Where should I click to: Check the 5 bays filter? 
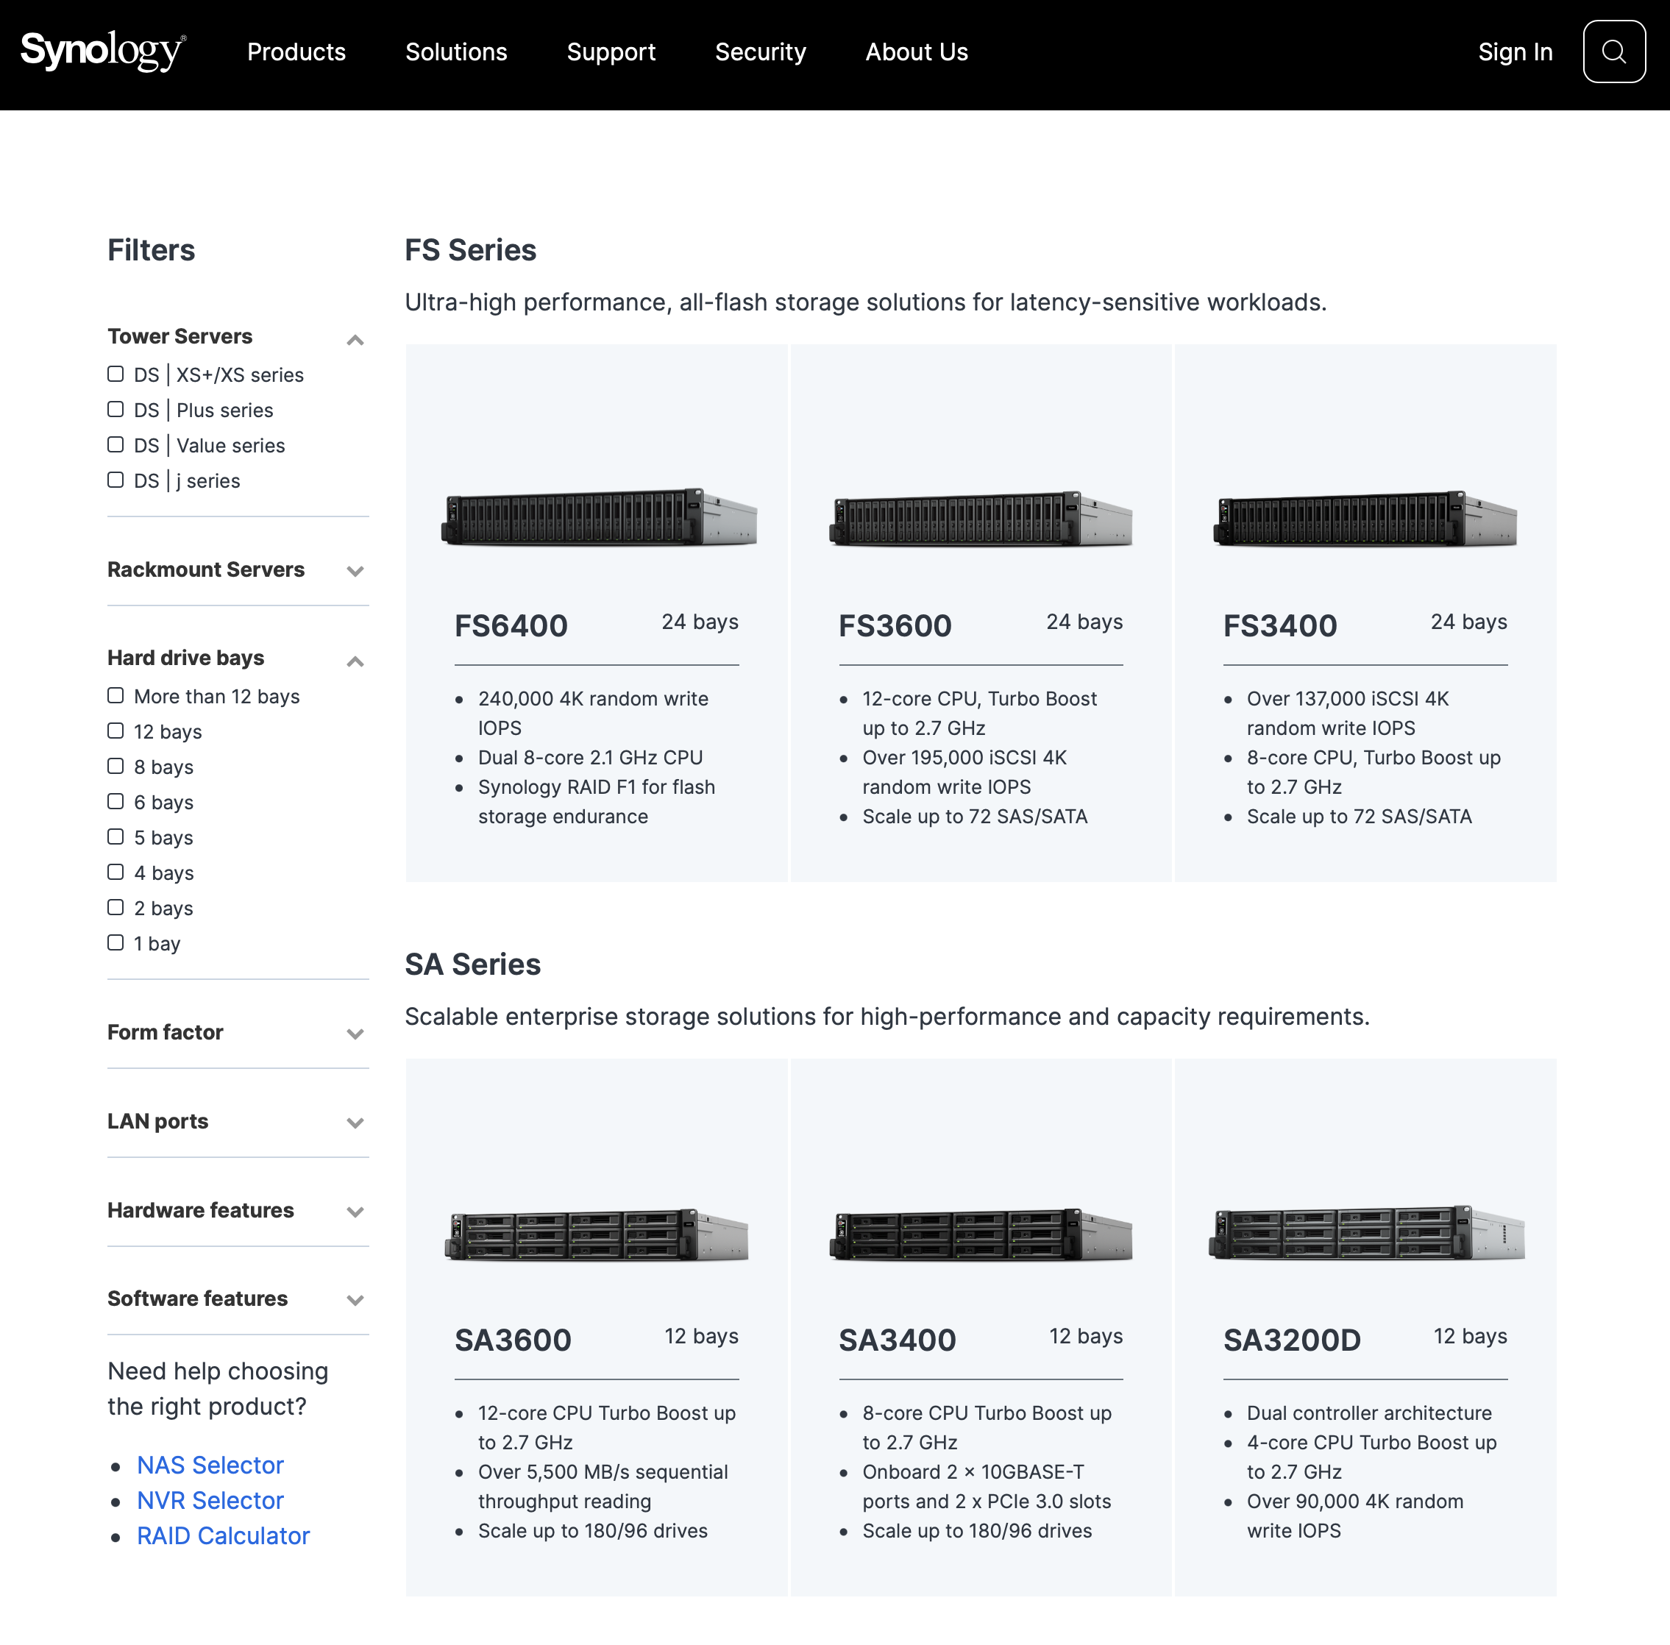pyautogui.click(x=116, y=837)
